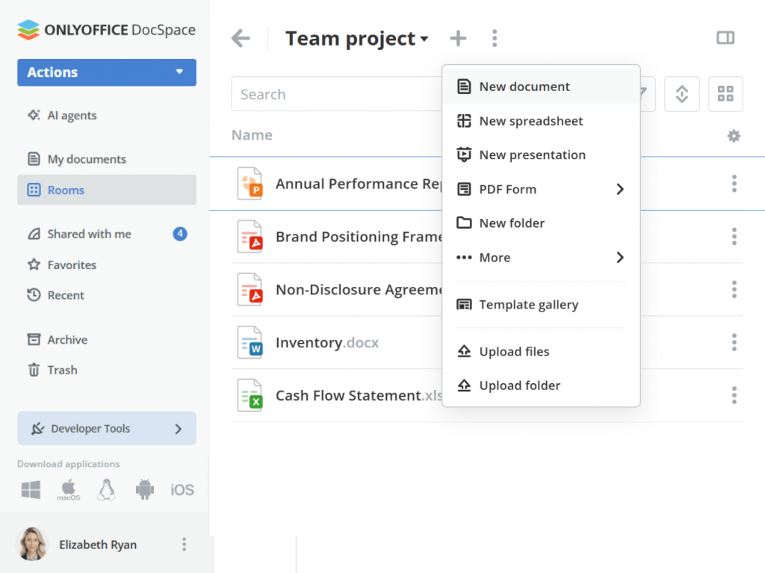Click the back arrow beside Team project
Viewport: 765px width, 573px height.
241,39
